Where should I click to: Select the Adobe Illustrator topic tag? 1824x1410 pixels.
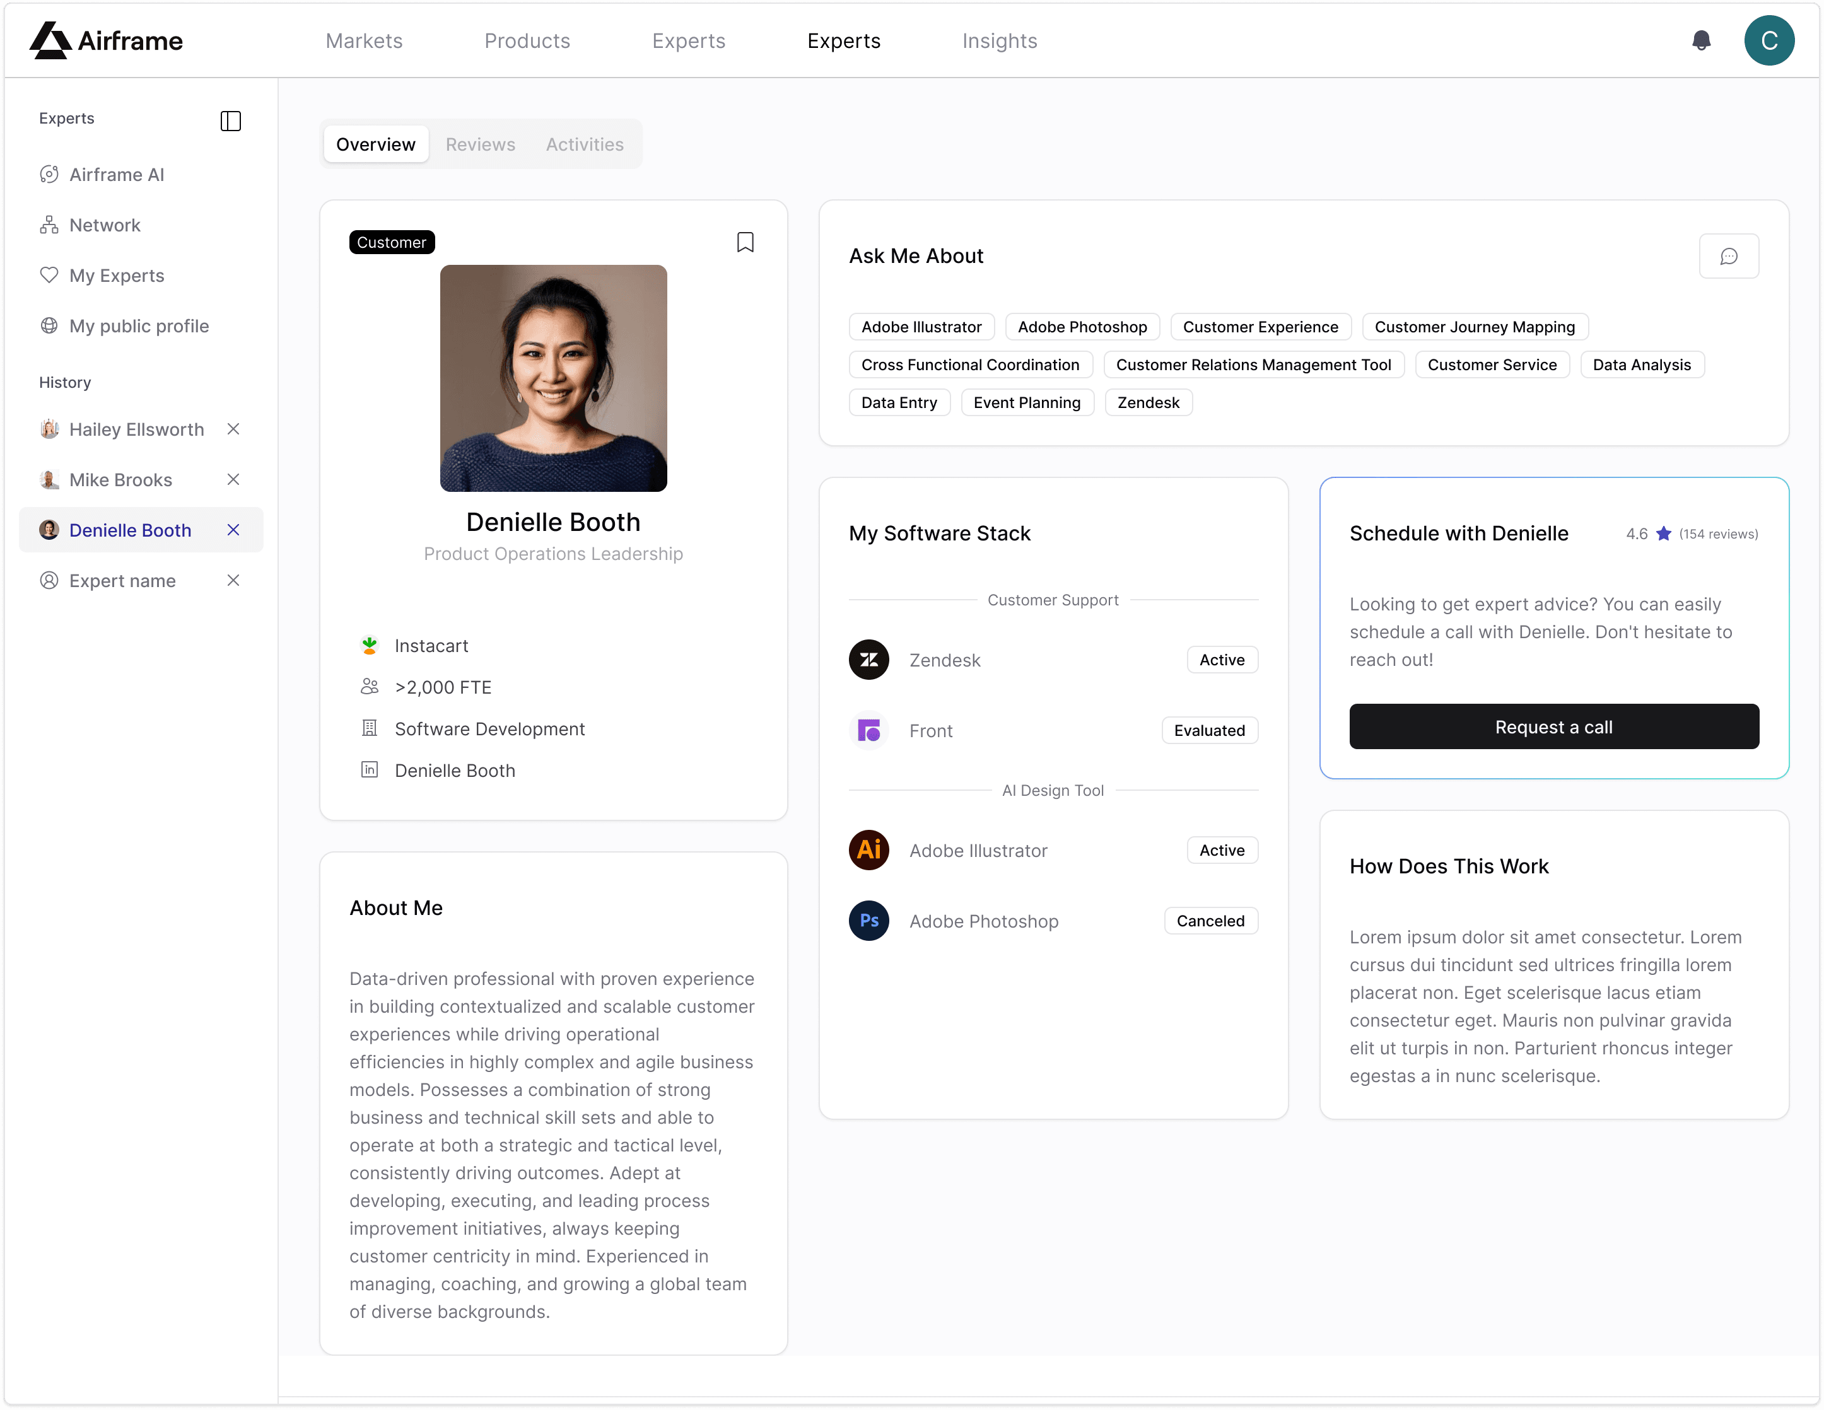tap(921, 327)
